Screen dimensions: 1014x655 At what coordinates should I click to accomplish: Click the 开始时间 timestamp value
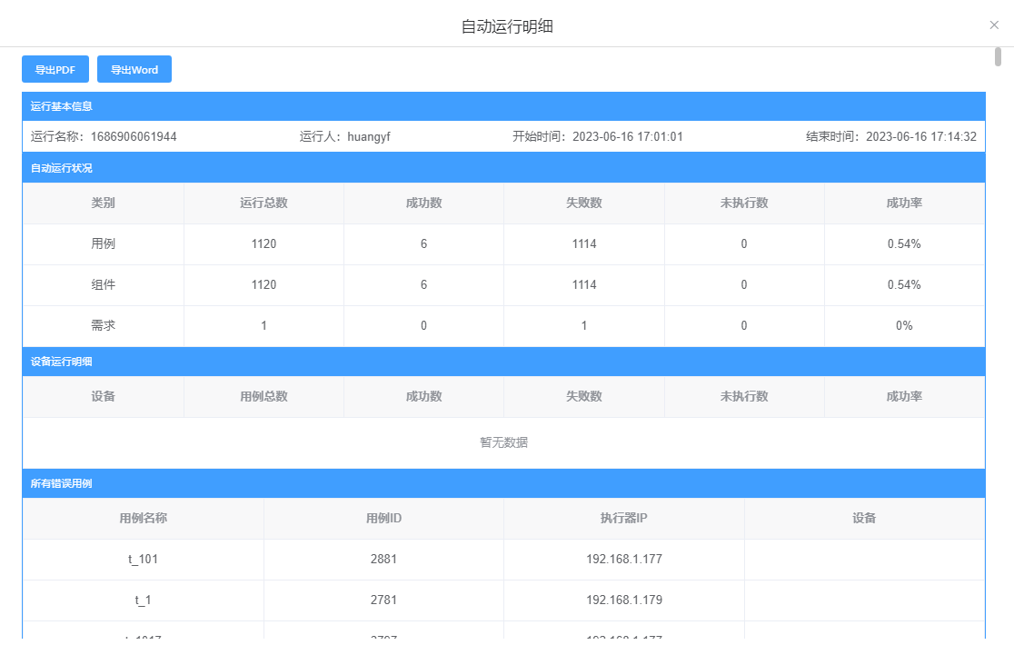627,137
